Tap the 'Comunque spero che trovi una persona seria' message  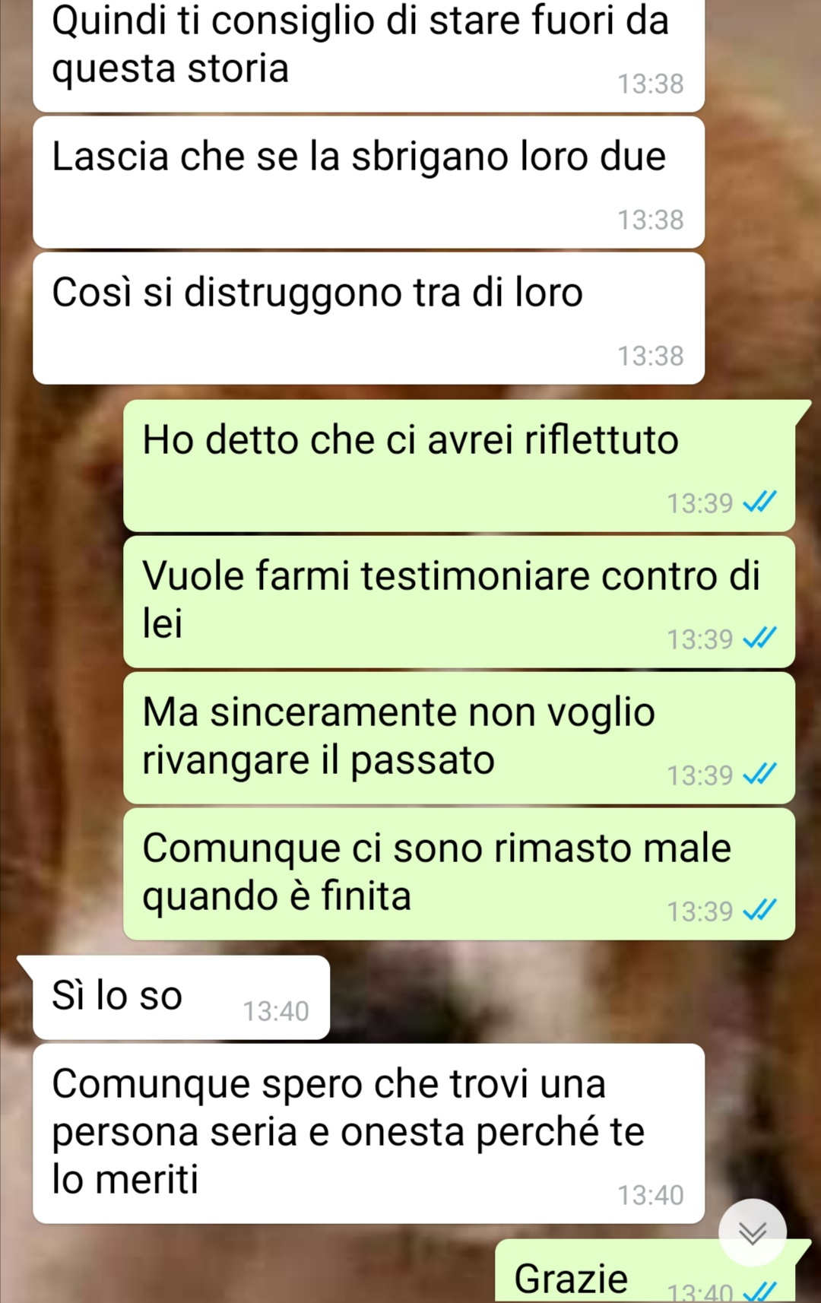pyautogui.click(x=369, y=1133)
